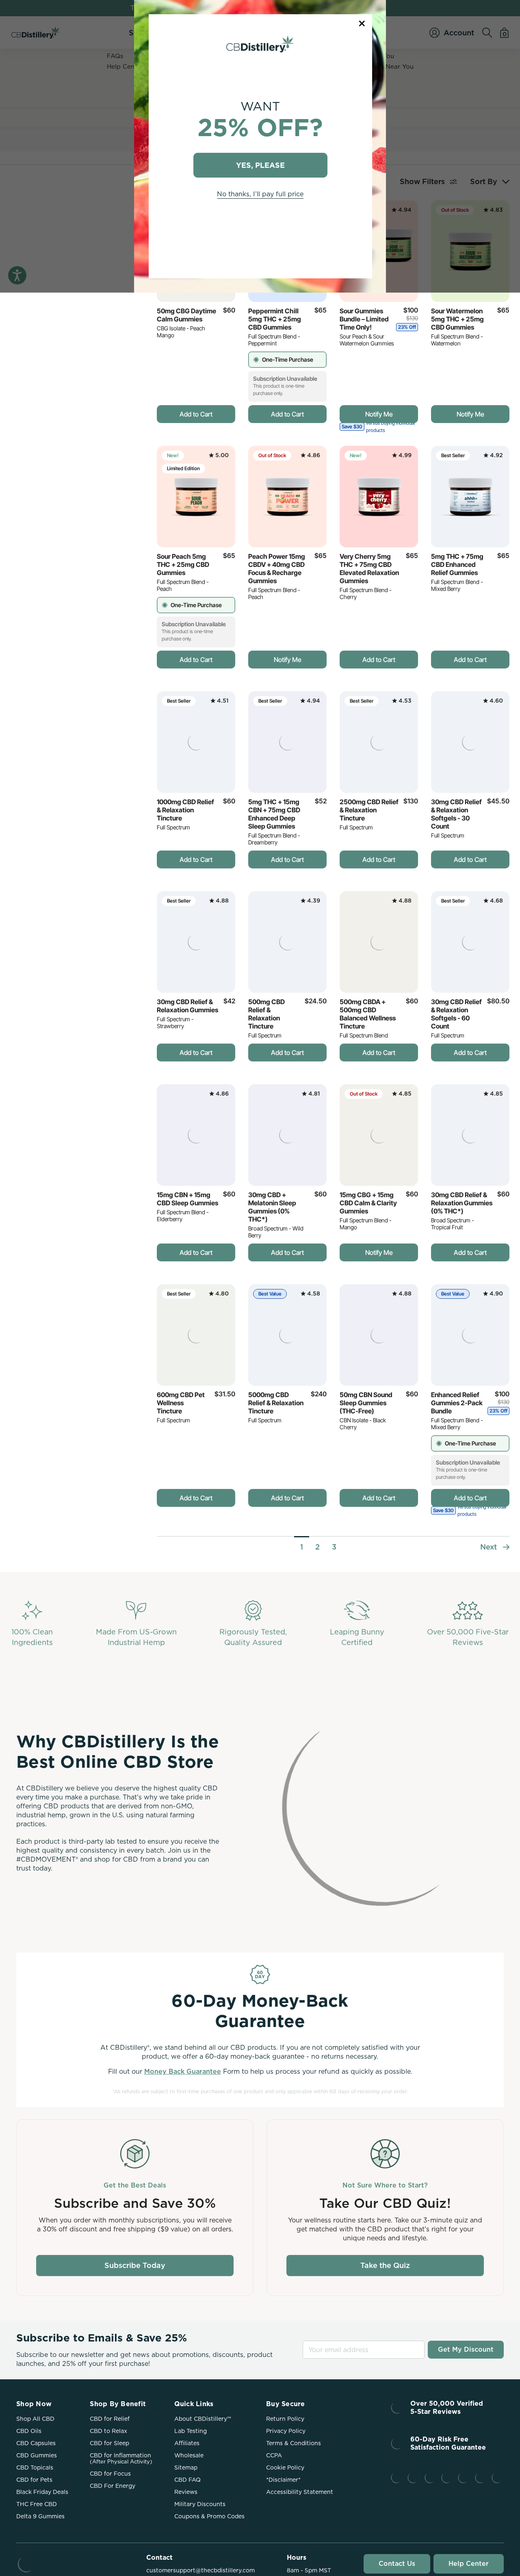The height and width of the screenshot is (2576, 520).
Task: Click the customersupport@thecbdistillery.com email link
Action: [200, 2569]
